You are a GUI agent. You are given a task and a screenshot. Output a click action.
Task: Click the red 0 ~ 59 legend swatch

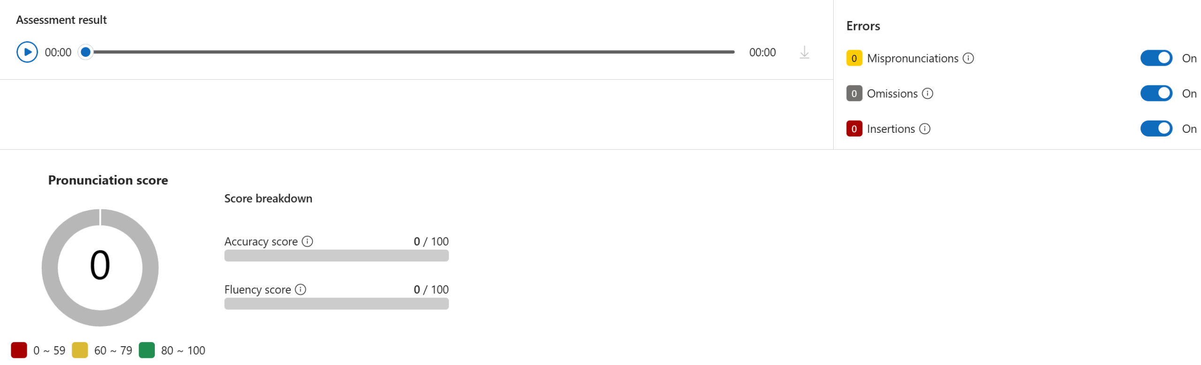click(19, 350)
